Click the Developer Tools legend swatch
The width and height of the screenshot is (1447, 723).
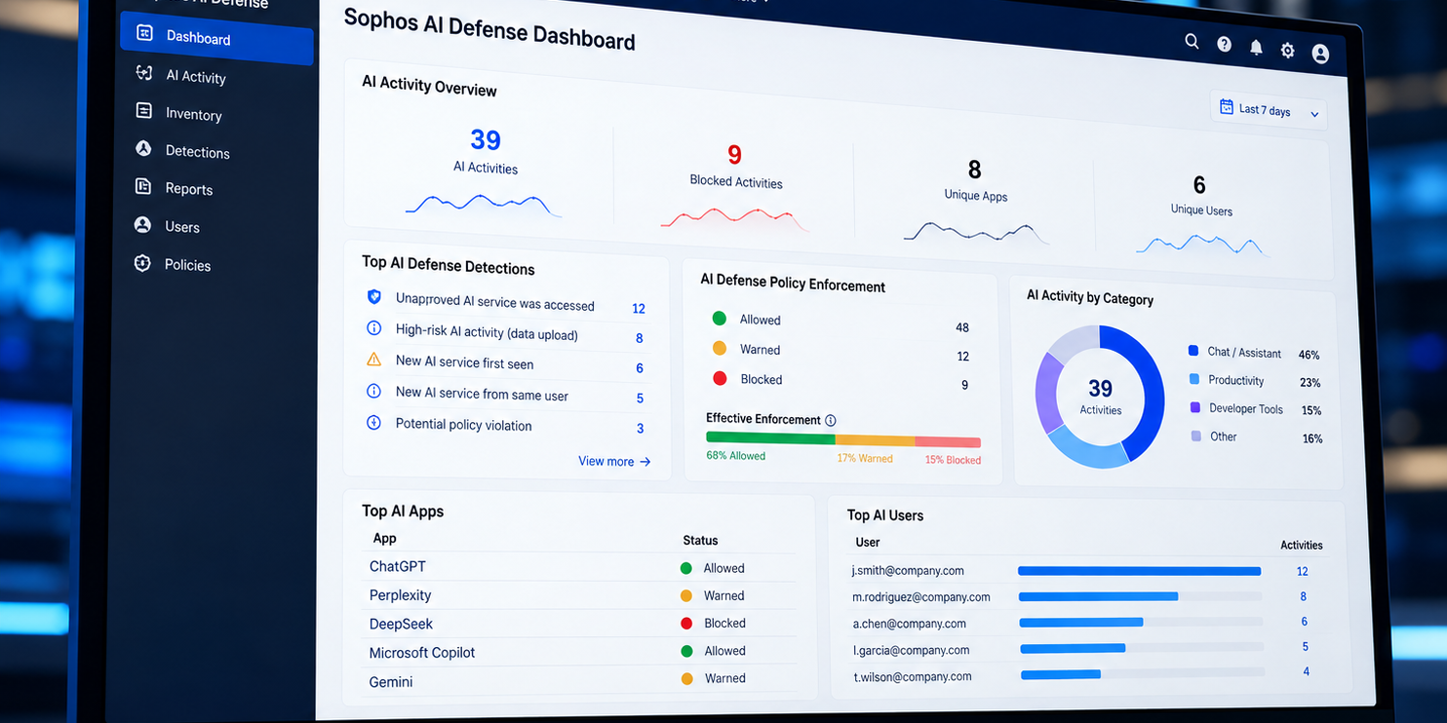coord(1195,407)
